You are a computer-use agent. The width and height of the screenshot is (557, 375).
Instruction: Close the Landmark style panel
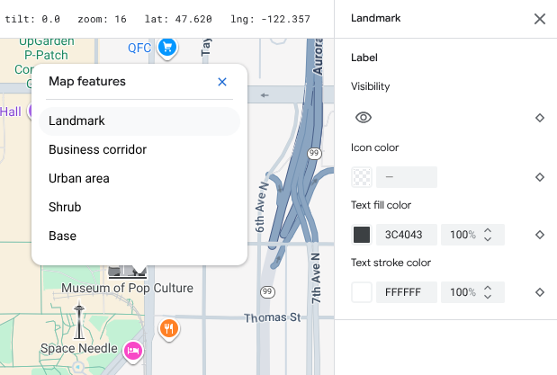coord(539,19)
